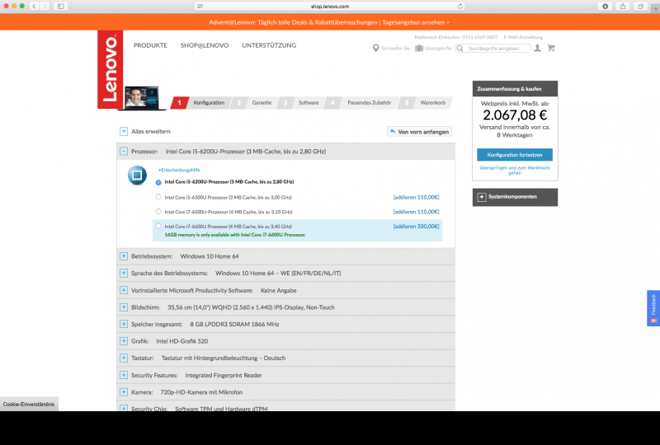Click the Advent@Lenovo Tagesangebot banner

(329, 22)
